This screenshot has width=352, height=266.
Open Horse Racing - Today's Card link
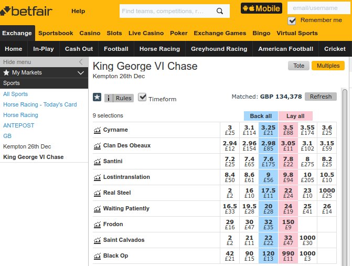pos(40,104)
